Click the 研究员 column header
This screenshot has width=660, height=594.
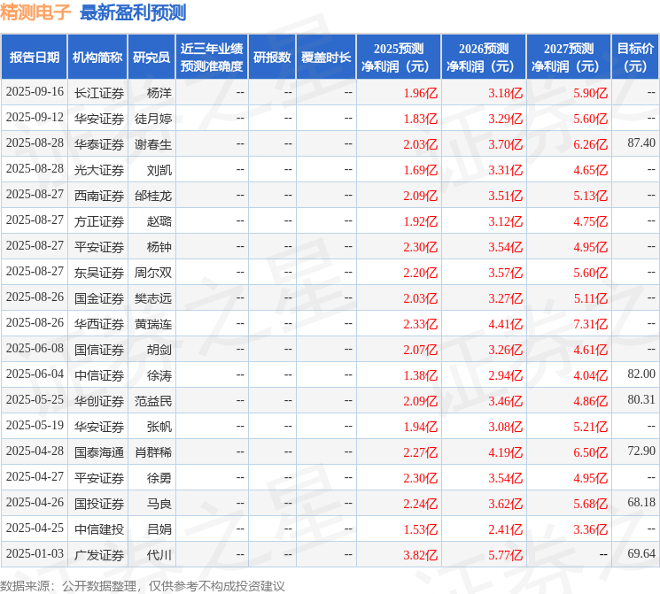(151, 58)
